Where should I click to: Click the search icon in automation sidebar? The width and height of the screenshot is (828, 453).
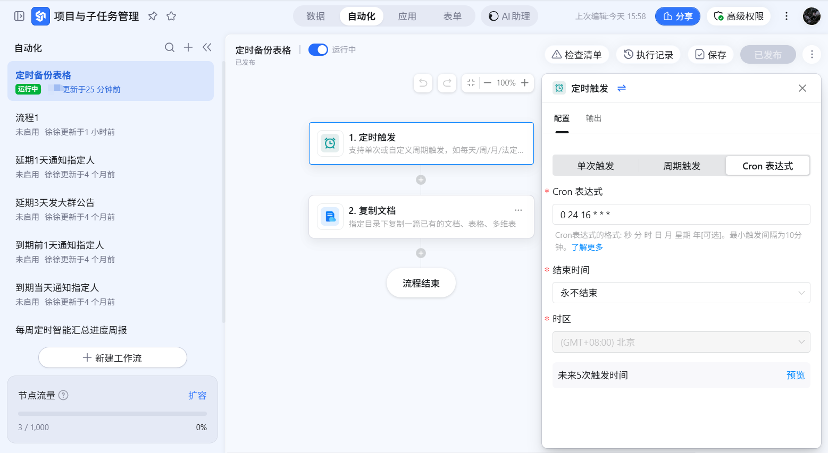tap(170, 48)
